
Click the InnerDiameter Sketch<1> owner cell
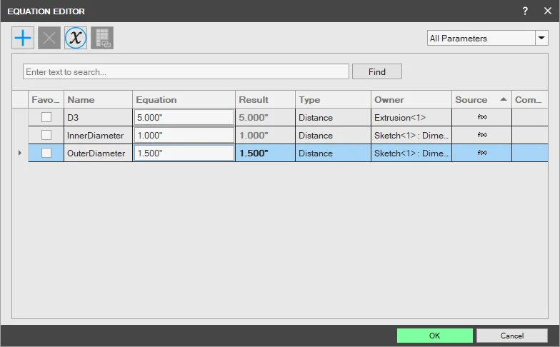pos(411,135)
